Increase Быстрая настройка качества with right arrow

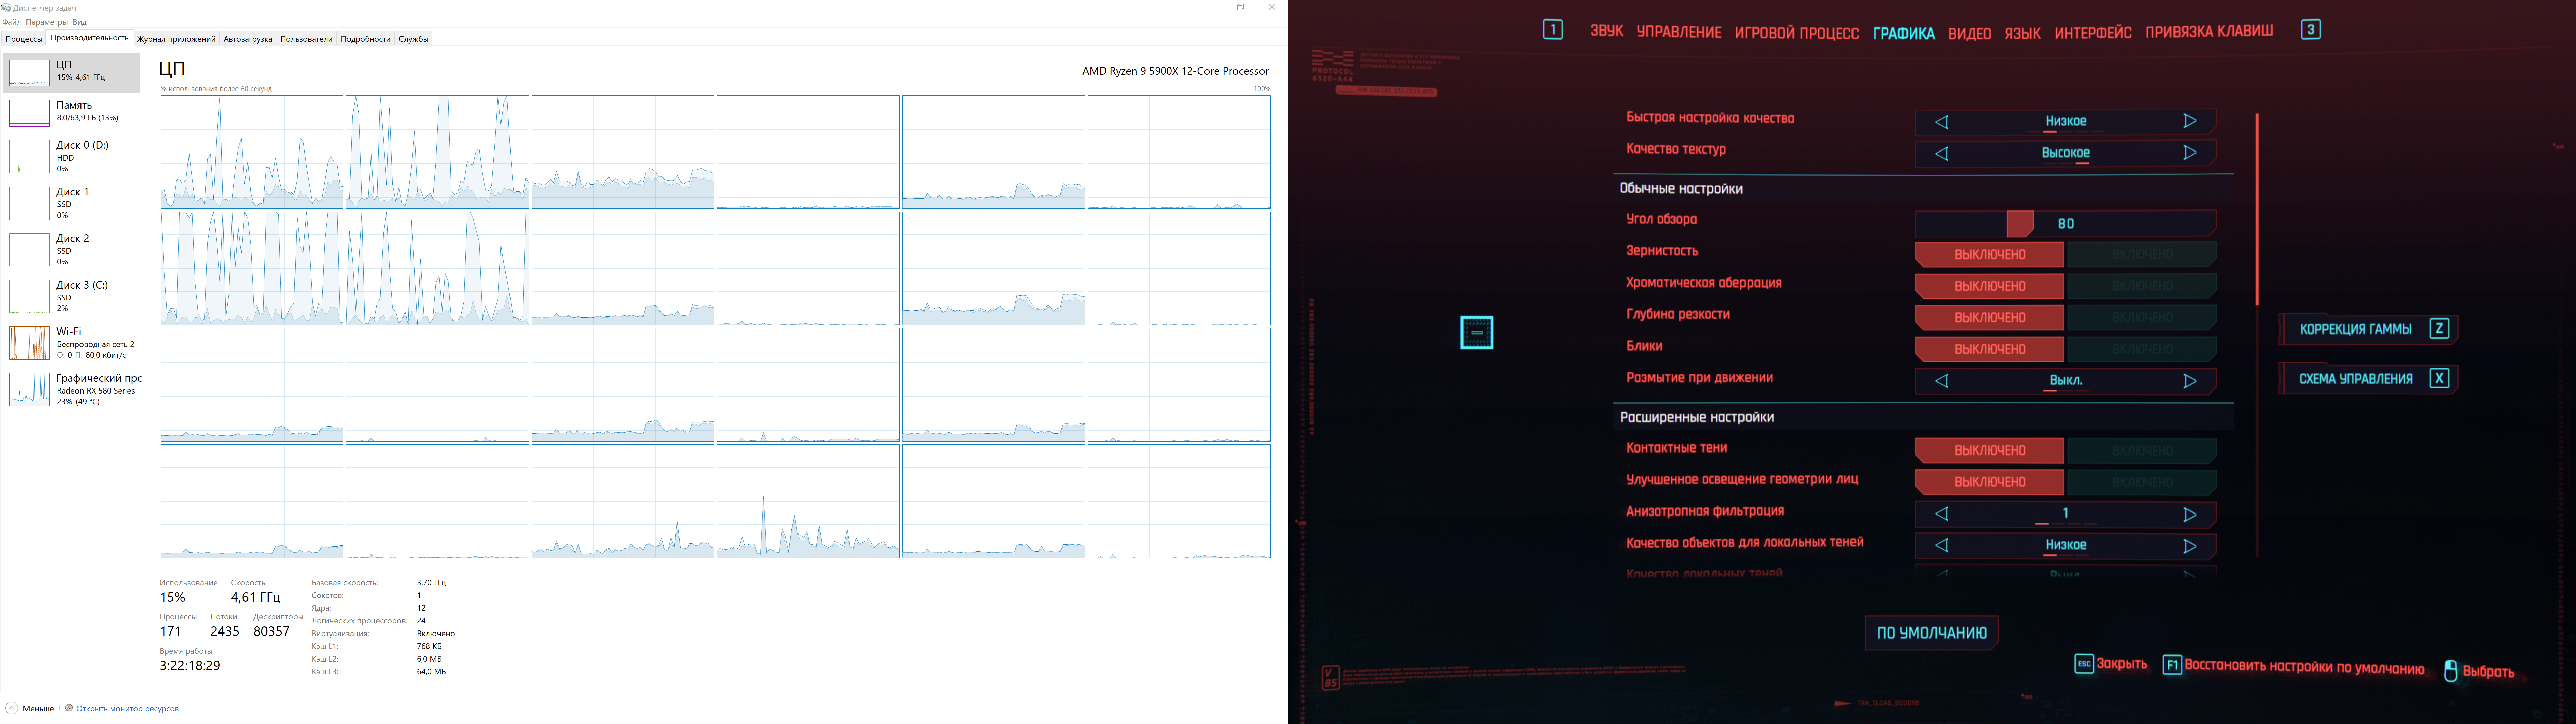tap(2190, 121)
